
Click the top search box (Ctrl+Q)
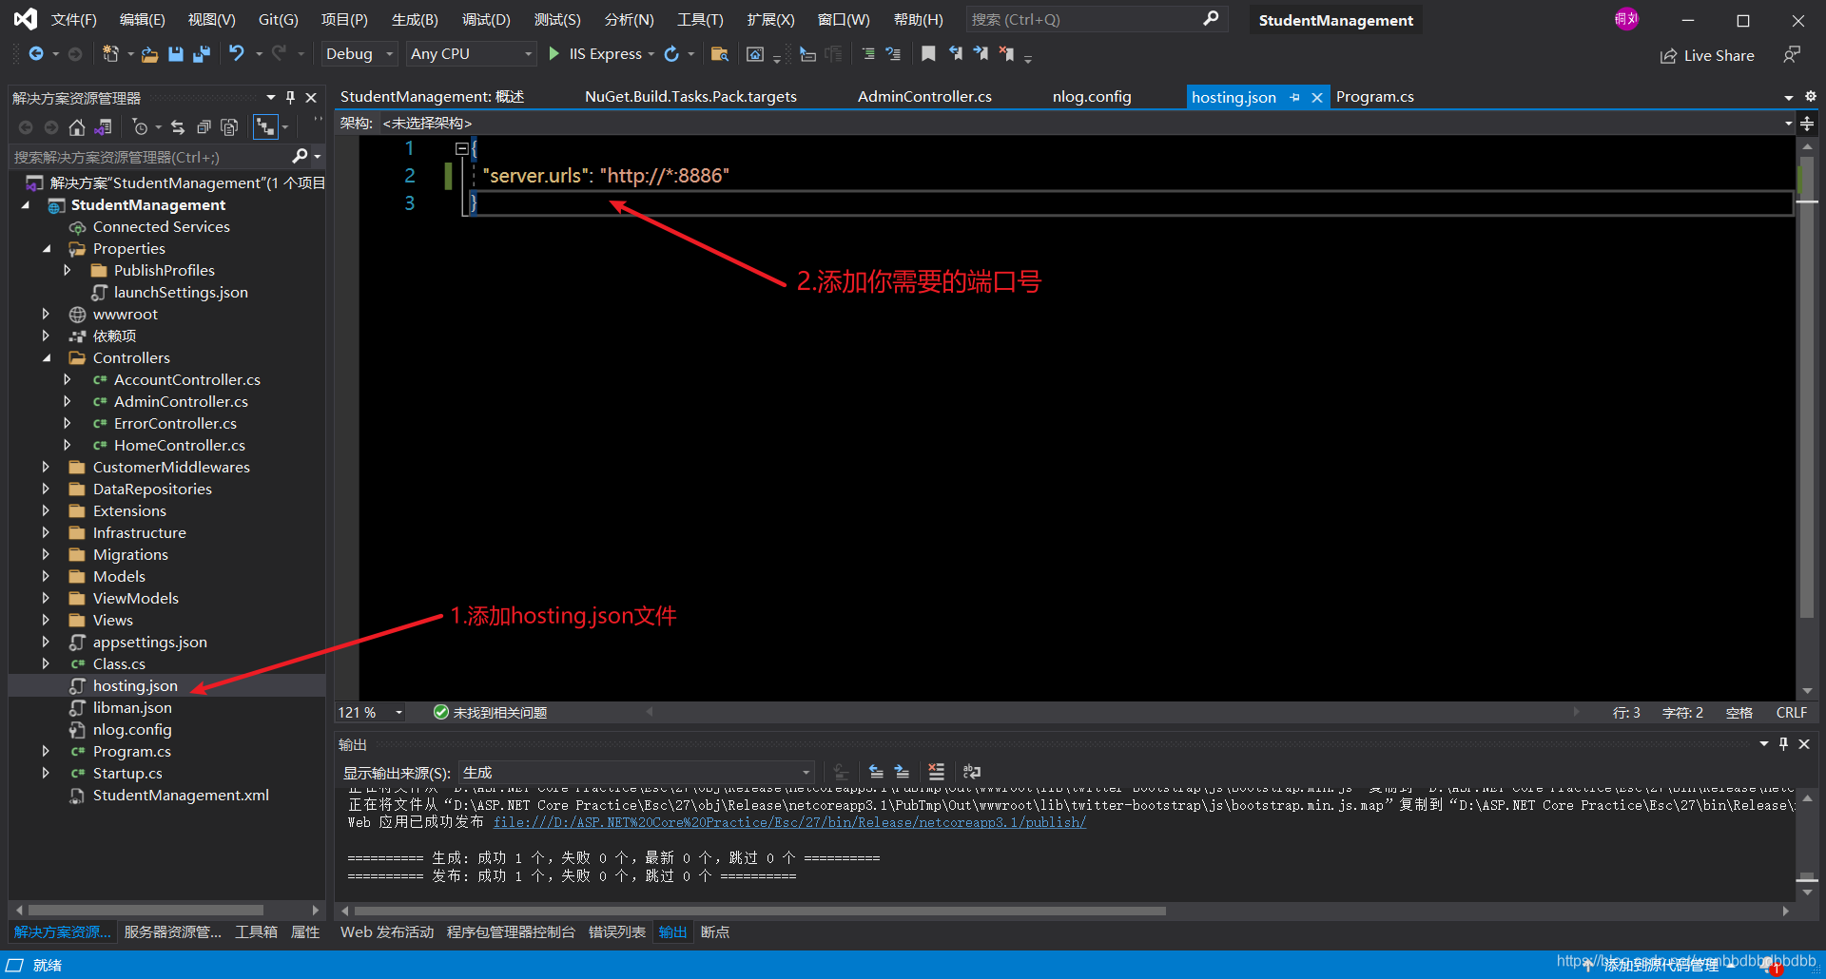(1096, 19)
